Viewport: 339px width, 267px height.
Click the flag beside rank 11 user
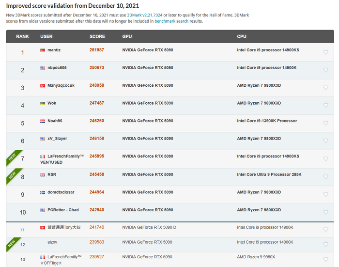(x=43, y=228)
